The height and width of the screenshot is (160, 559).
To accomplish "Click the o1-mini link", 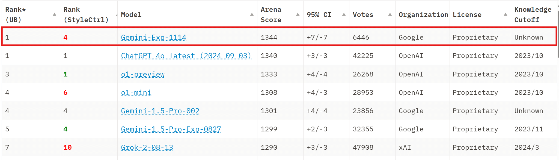I will coord(136,93).
